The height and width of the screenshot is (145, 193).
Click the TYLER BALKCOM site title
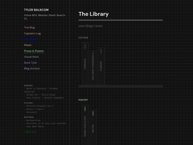coord(36,10)
